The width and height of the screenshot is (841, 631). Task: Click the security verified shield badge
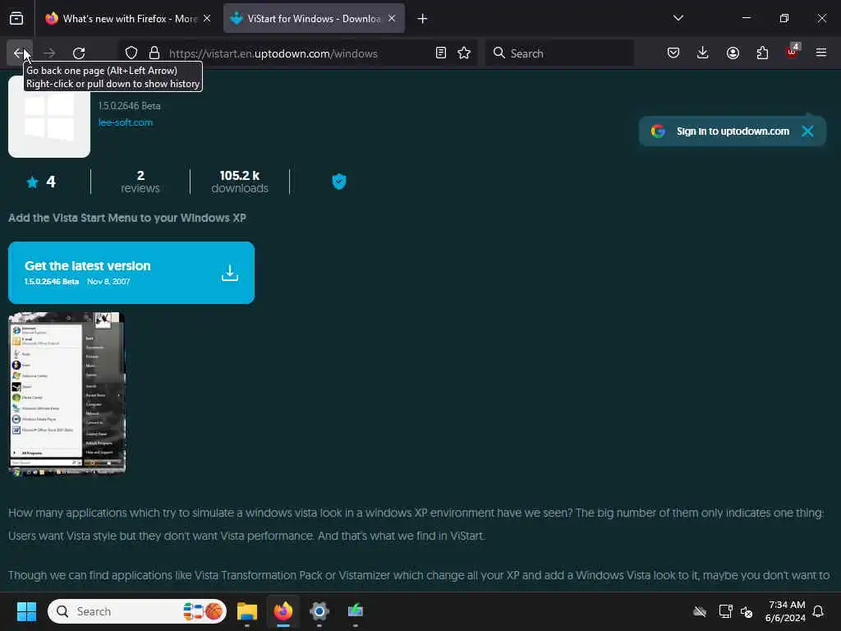pyautogui.click(x=339, y=182)
